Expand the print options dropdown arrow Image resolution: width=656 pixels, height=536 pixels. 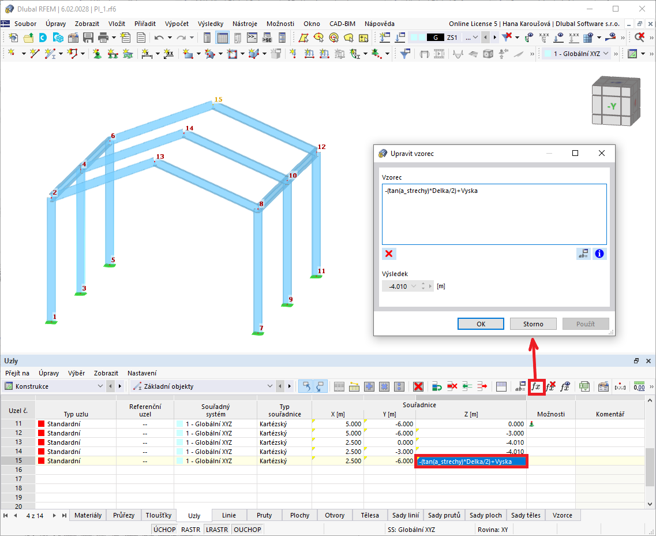pos(114,38)
